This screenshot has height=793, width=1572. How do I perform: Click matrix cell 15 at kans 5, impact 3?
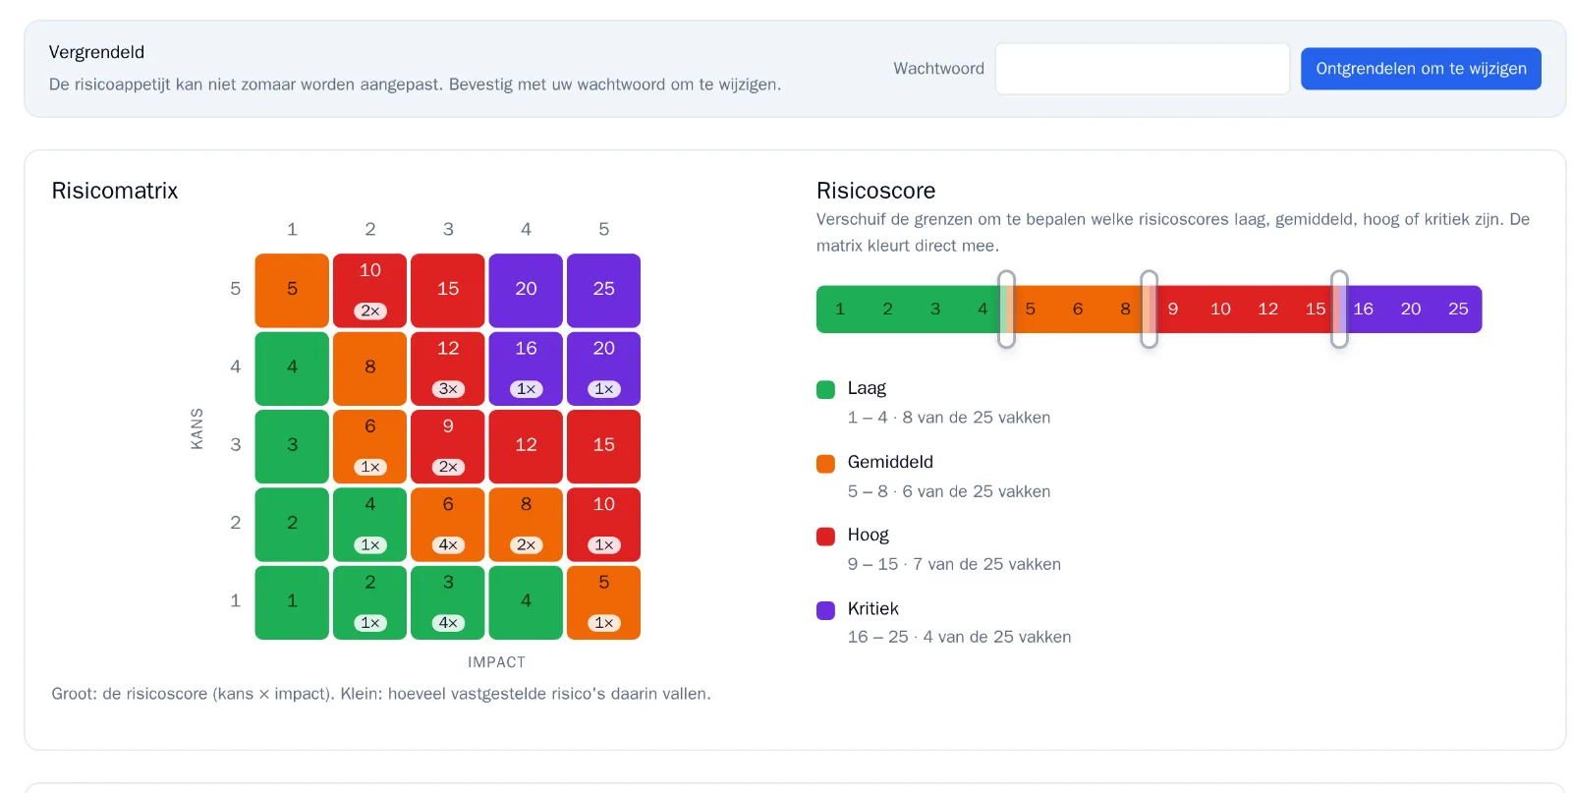point(448,290)
